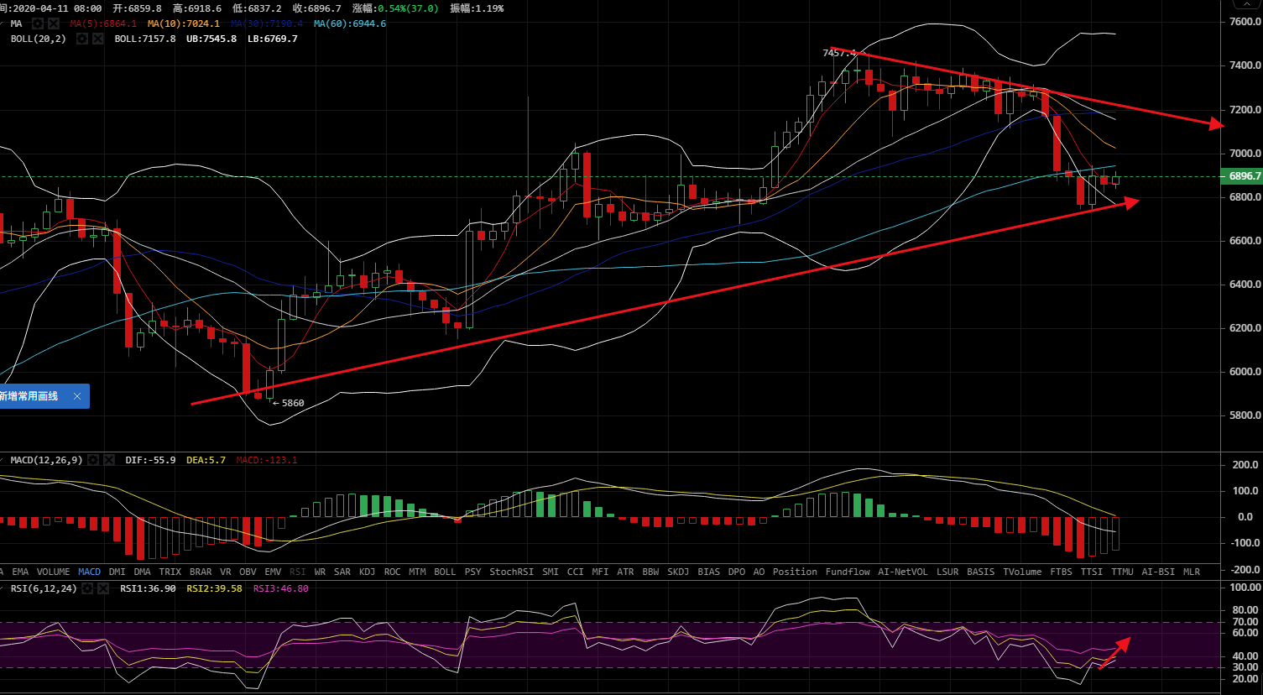Image resolution: width=1263 pixels, height=695 pixels.
Task: Open MACD(12,26,9) settings gear
Action: coord(94,460)
